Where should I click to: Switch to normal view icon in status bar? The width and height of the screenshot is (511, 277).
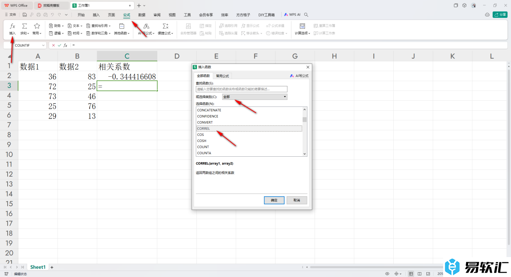click(411, 274)
